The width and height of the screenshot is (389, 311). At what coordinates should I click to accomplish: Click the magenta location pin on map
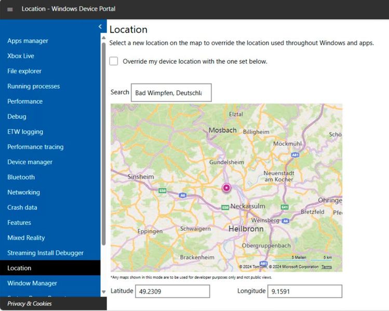point(226,188)
